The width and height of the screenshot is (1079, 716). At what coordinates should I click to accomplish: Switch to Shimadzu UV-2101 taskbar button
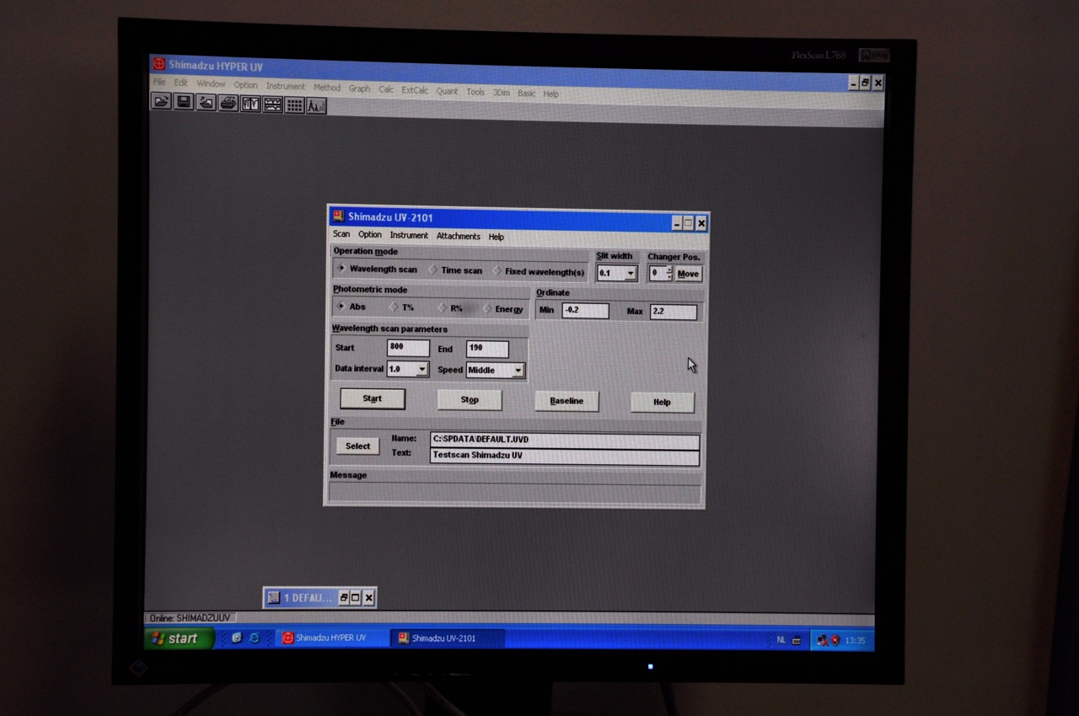coord(448,639)
